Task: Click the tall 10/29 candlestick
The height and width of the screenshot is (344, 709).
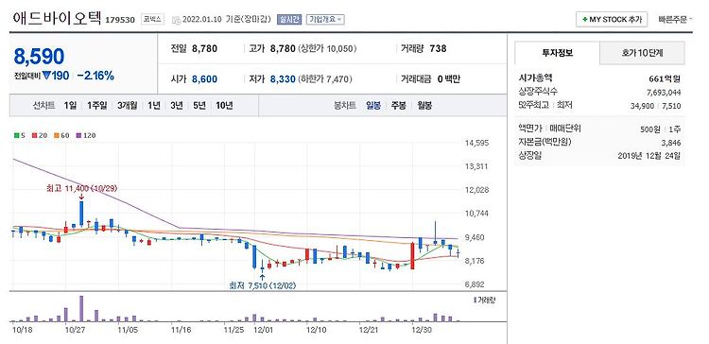Action: 81,214
